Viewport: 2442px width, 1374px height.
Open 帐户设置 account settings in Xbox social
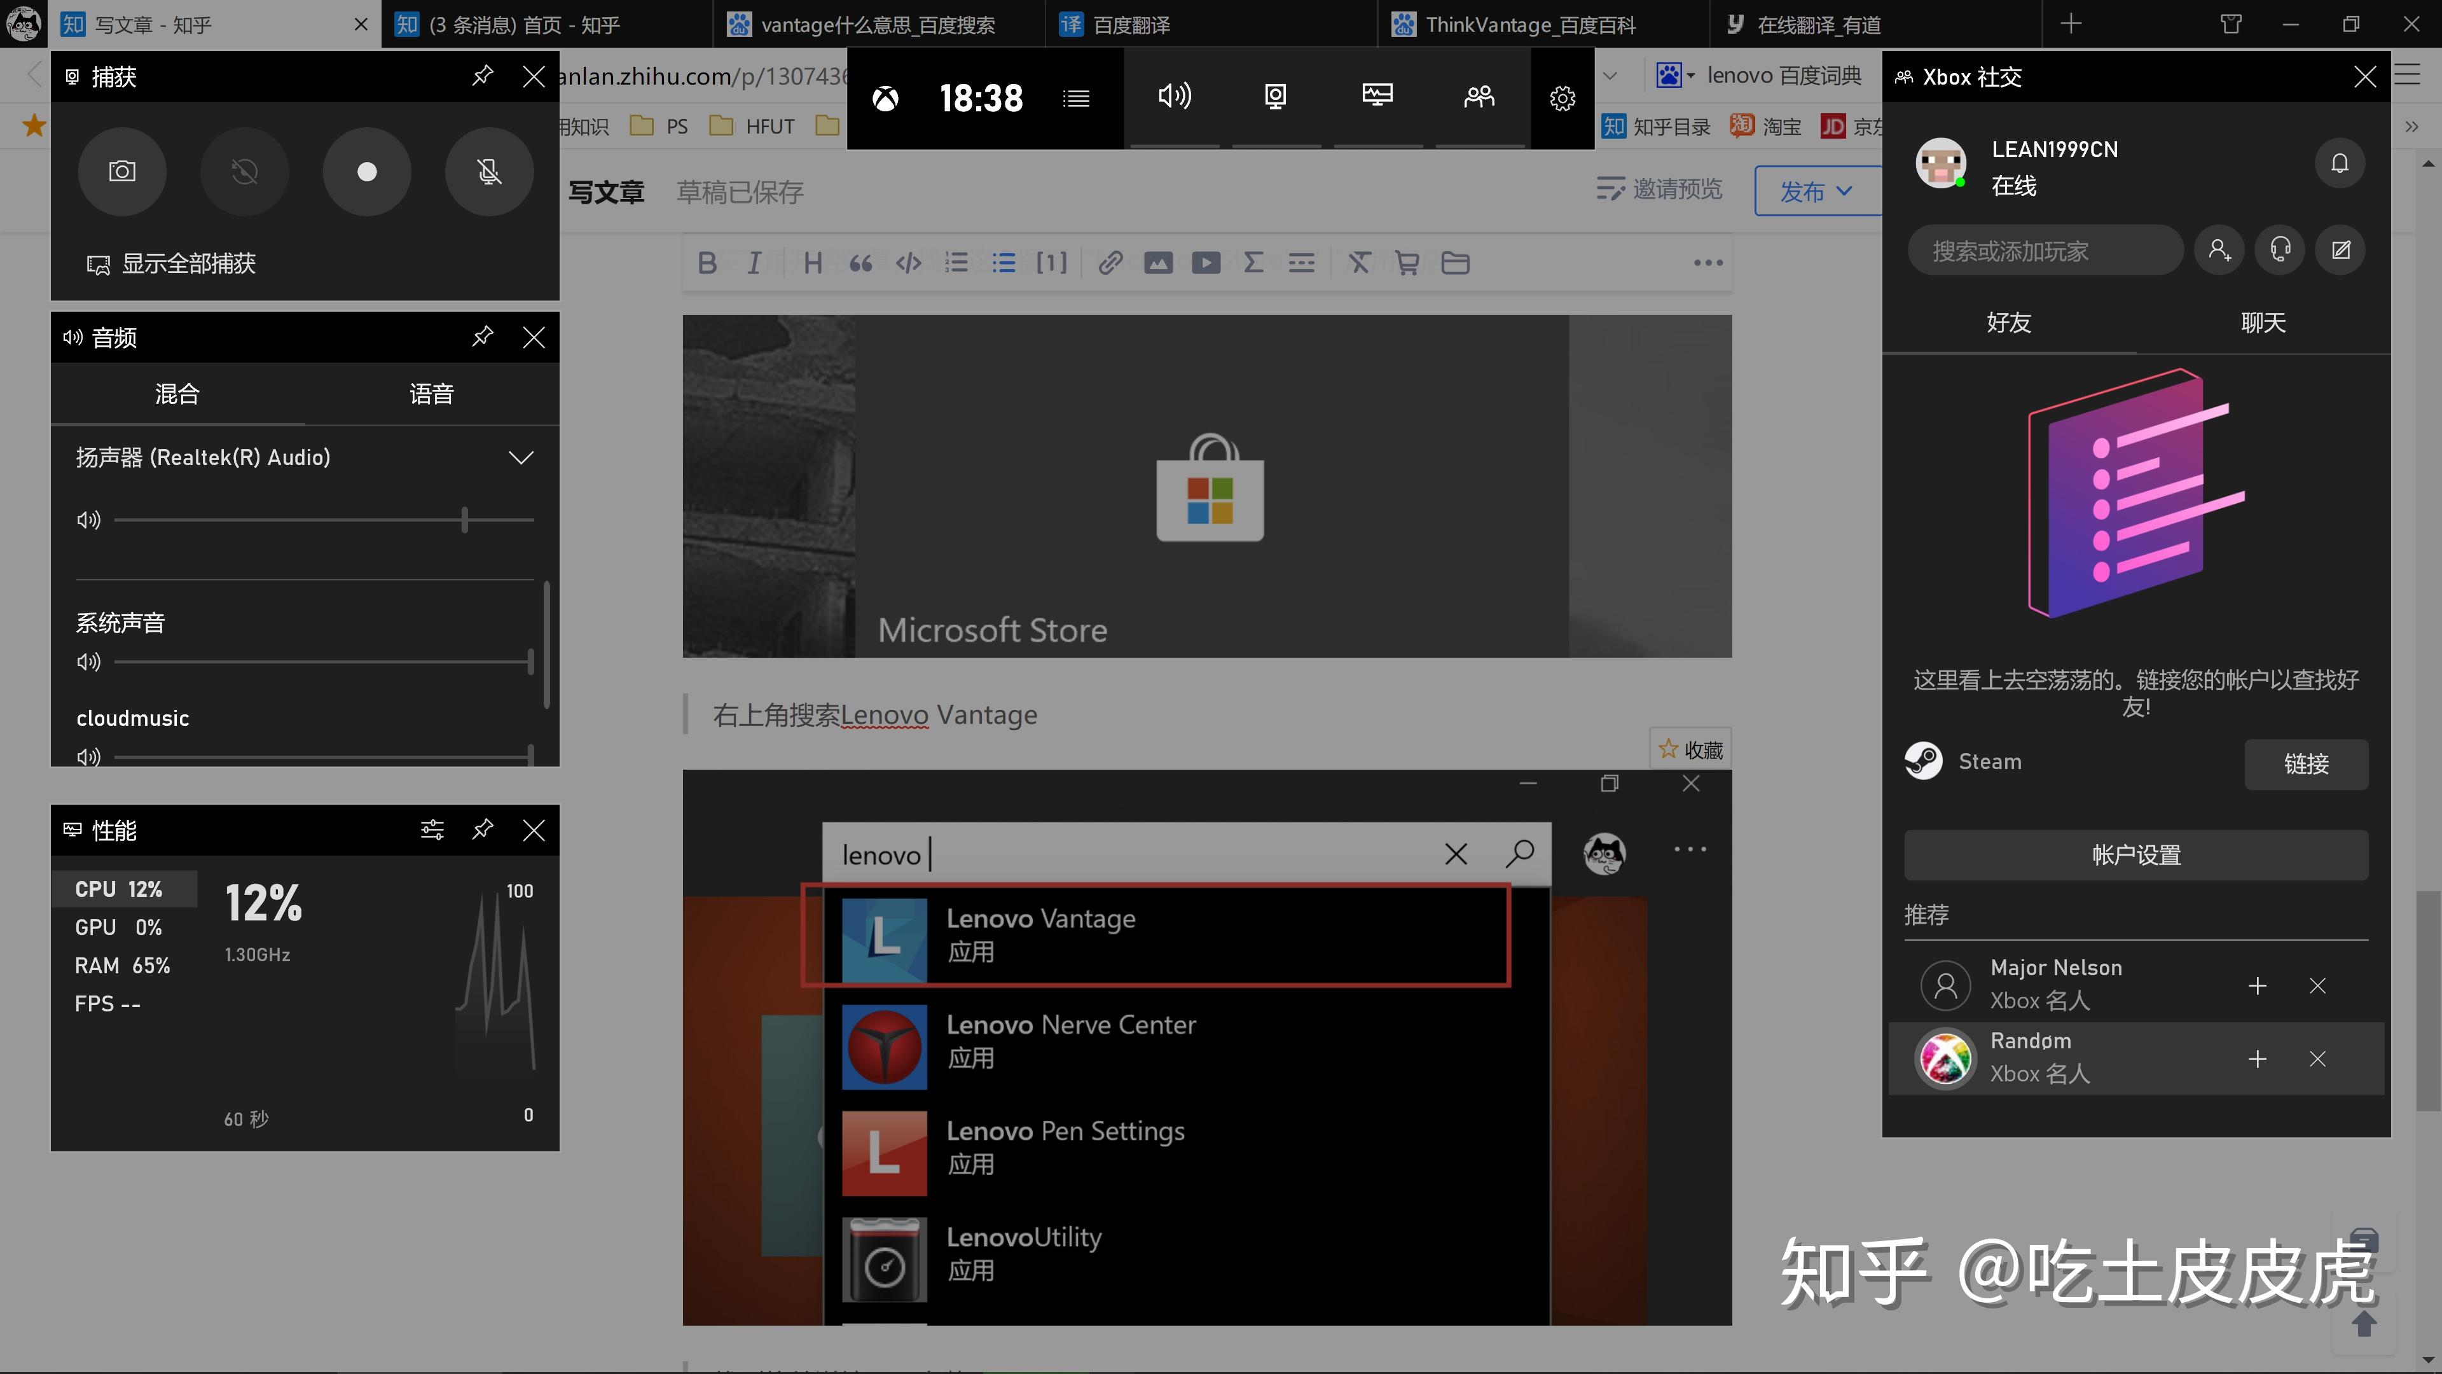point(2136,854)
